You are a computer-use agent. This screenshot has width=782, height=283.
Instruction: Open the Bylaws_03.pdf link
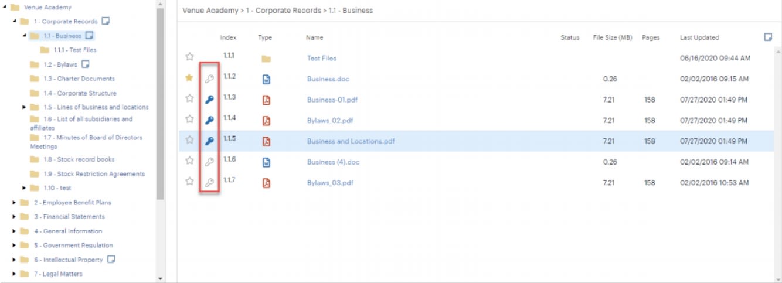pos(330,183)
